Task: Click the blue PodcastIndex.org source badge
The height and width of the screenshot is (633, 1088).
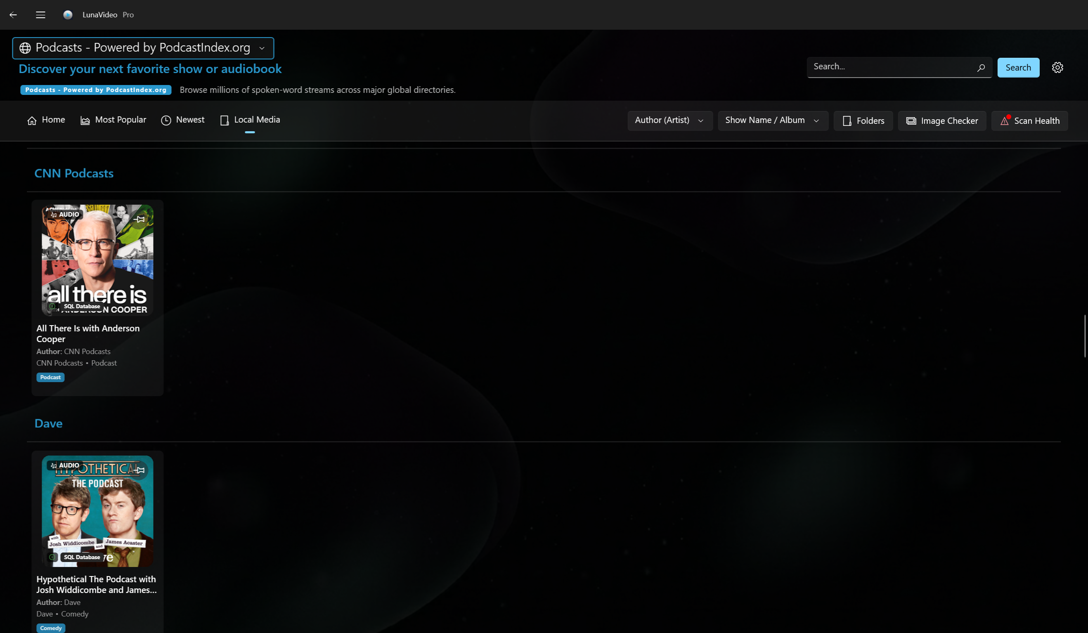Action: (x=96, y=90)
